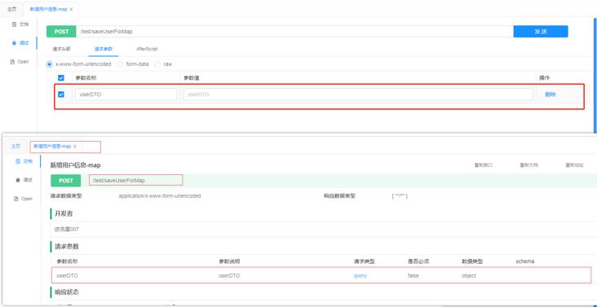Click the false cell under 是否必须
597x307 pixels.
point(413,276)
